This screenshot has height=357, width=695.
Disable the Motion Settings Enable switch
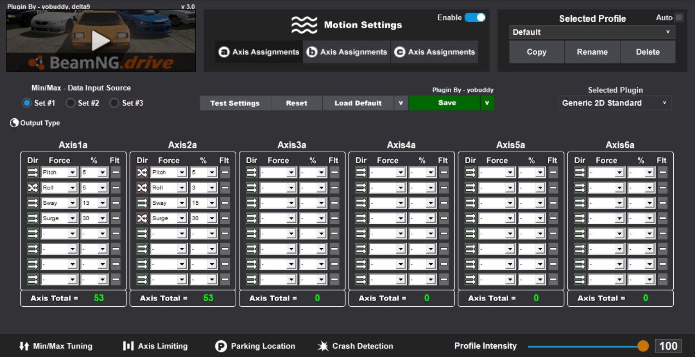[x=475, y=18]
